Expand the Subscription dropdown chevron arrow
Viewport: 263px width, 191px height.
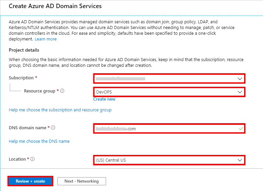(x=240, y=79)
